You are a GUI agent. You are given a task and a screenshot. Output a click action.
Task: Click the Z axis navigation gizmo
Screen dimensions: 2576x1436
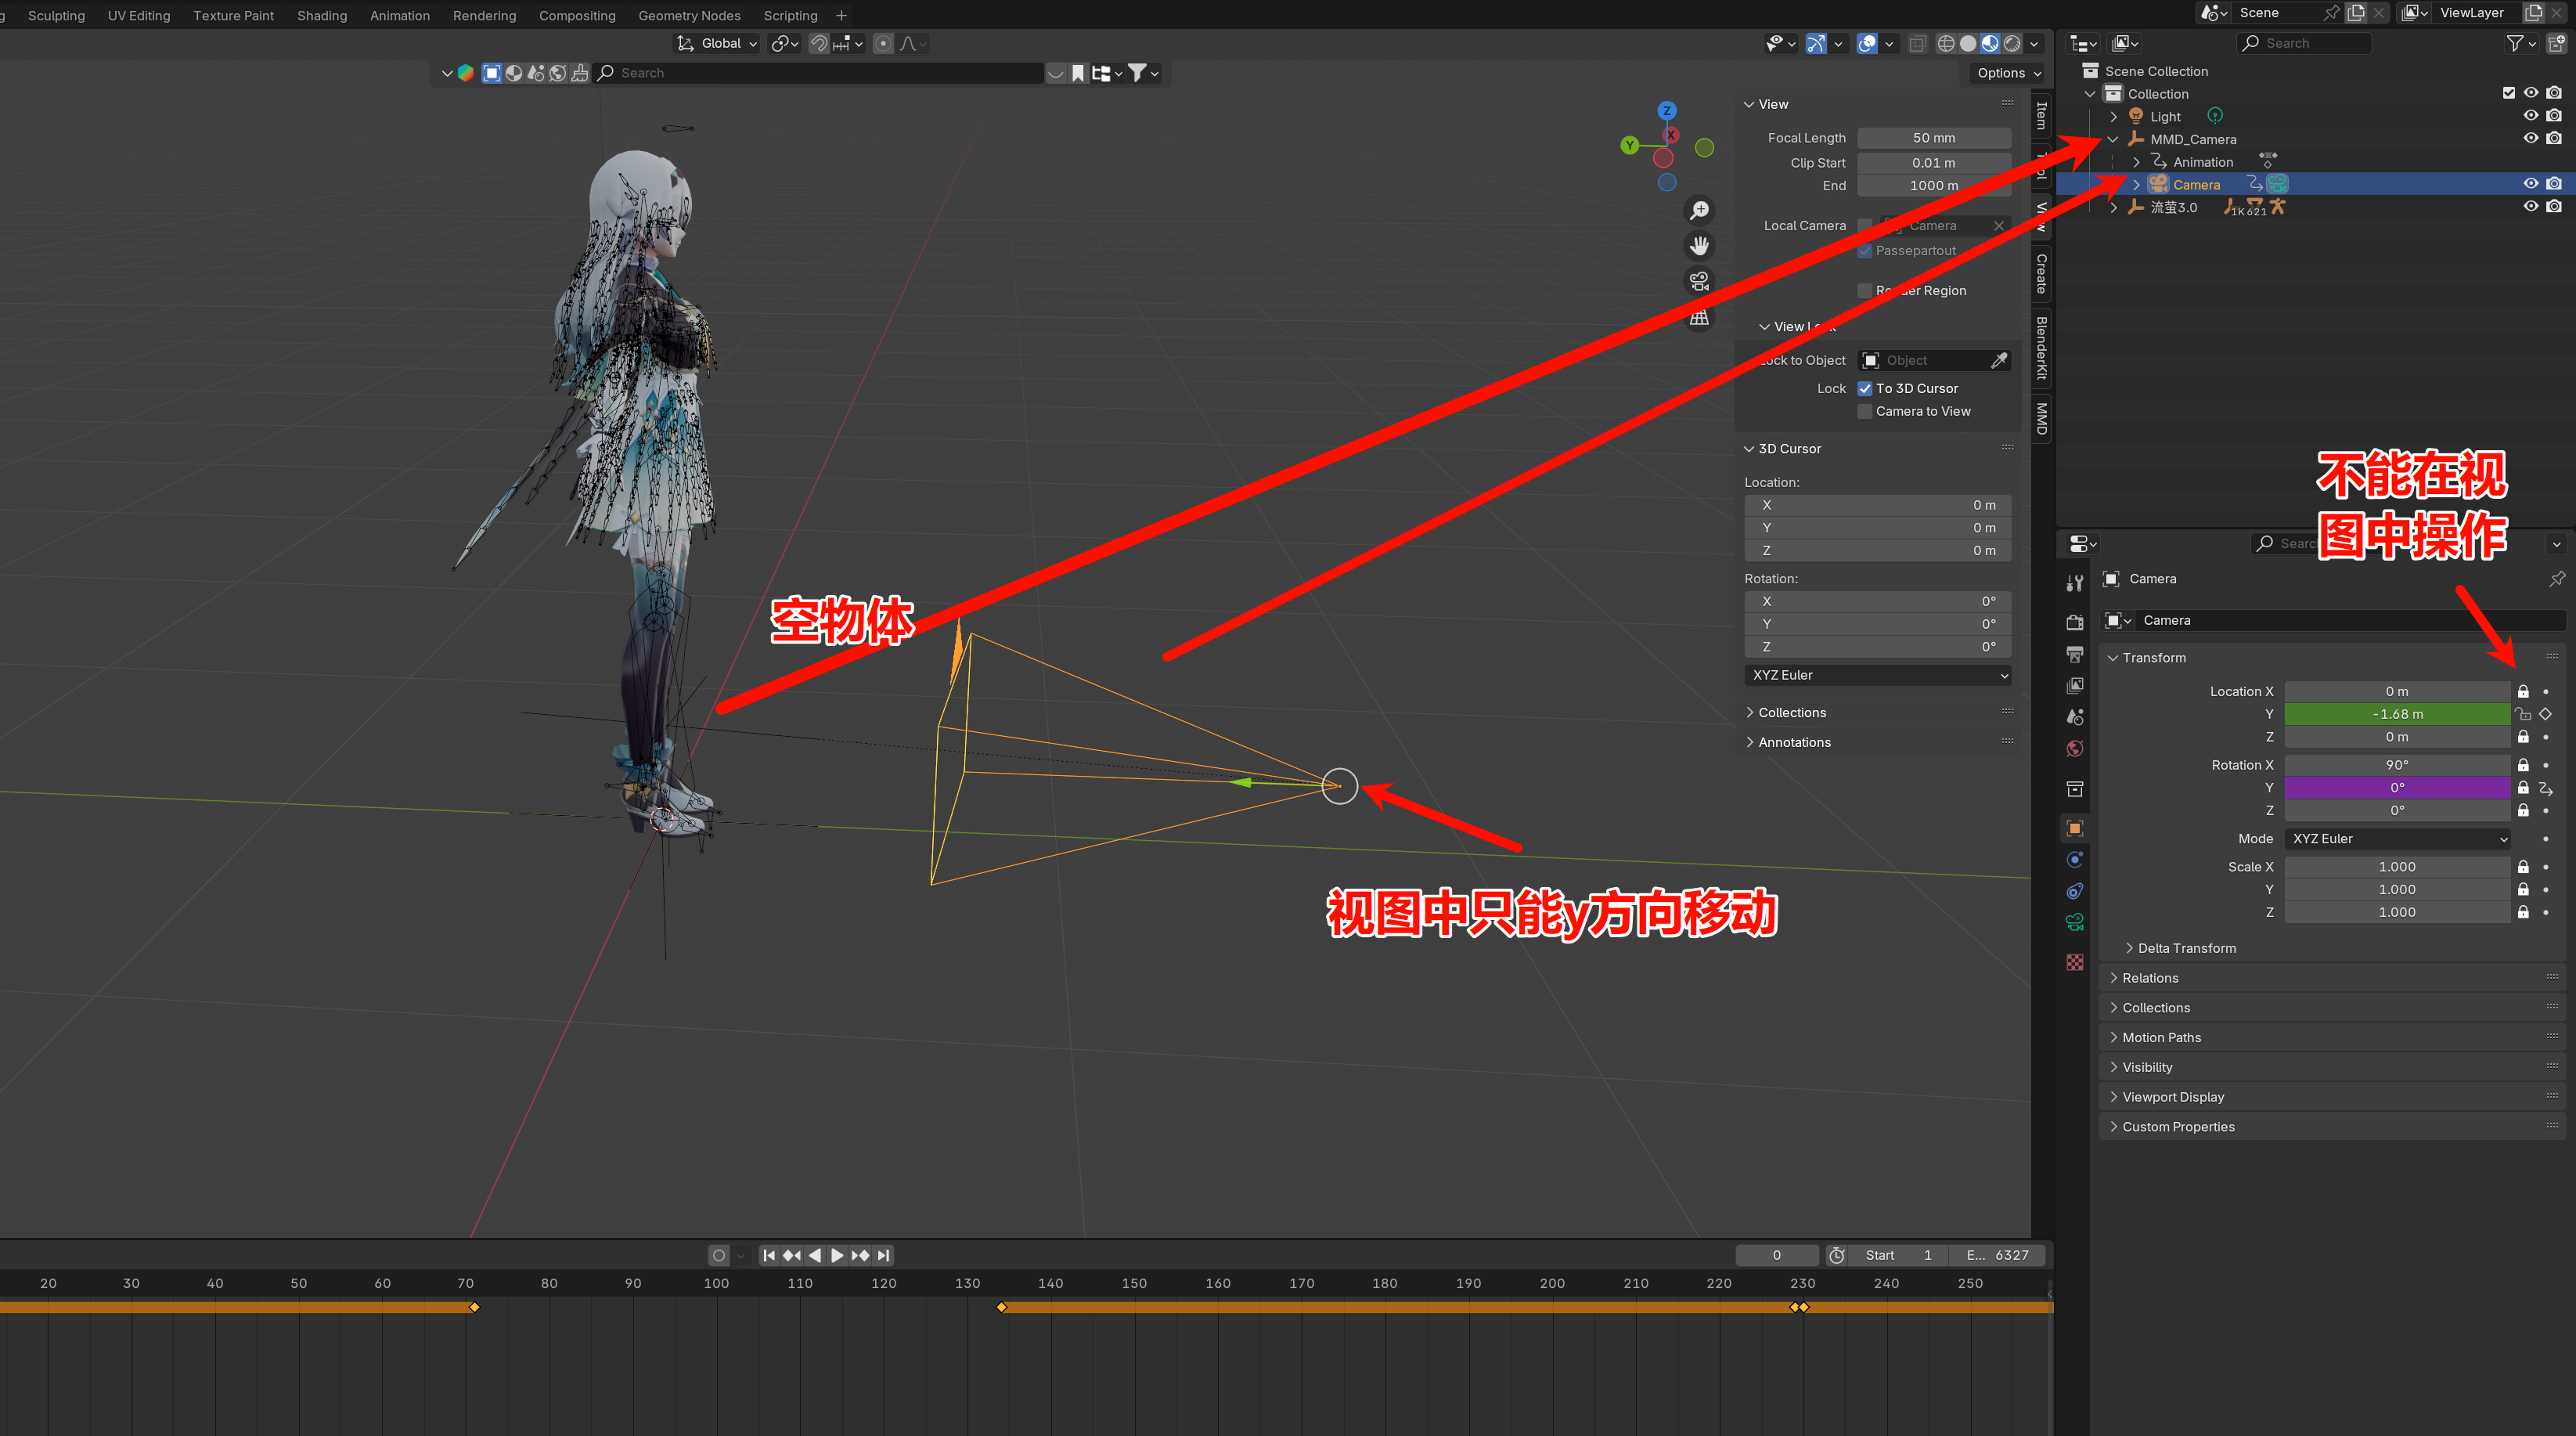pos(1666,110)
